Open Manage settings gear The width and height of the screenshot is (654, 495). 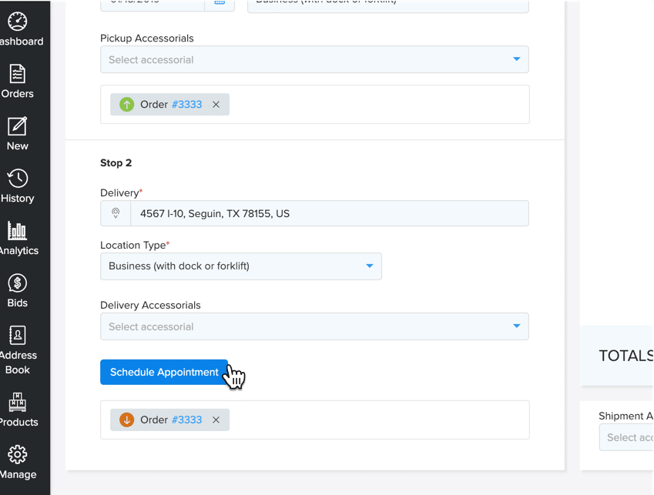point(18,455)
